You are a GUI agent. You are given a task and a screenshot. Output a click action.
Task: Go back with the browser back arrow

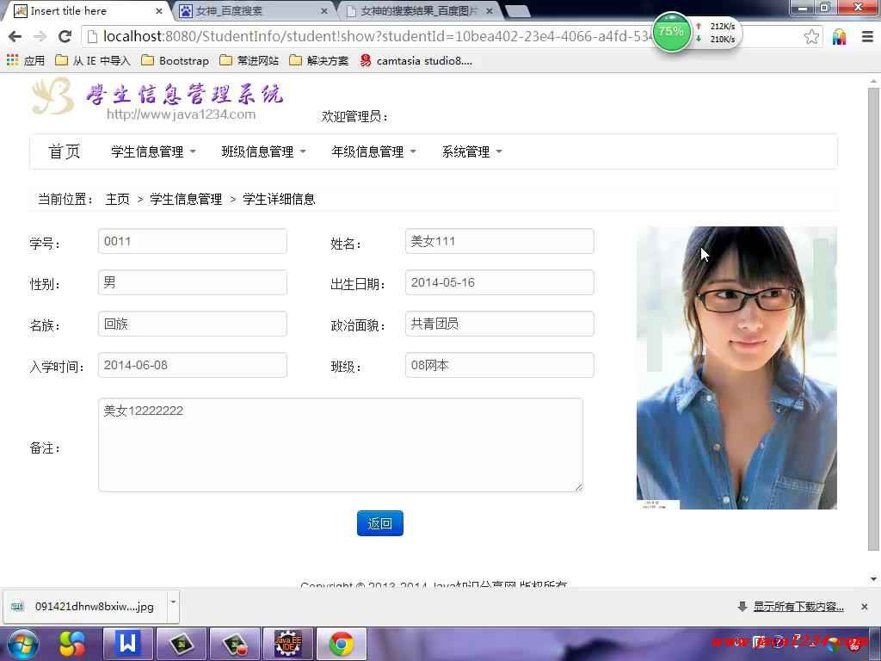point(15,36)
